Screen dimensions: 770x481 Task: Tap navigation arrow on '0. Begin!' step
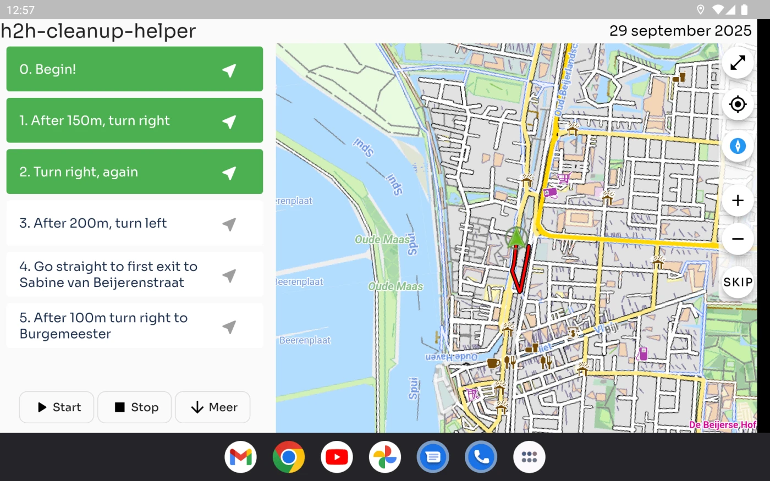tap(229, 70)
